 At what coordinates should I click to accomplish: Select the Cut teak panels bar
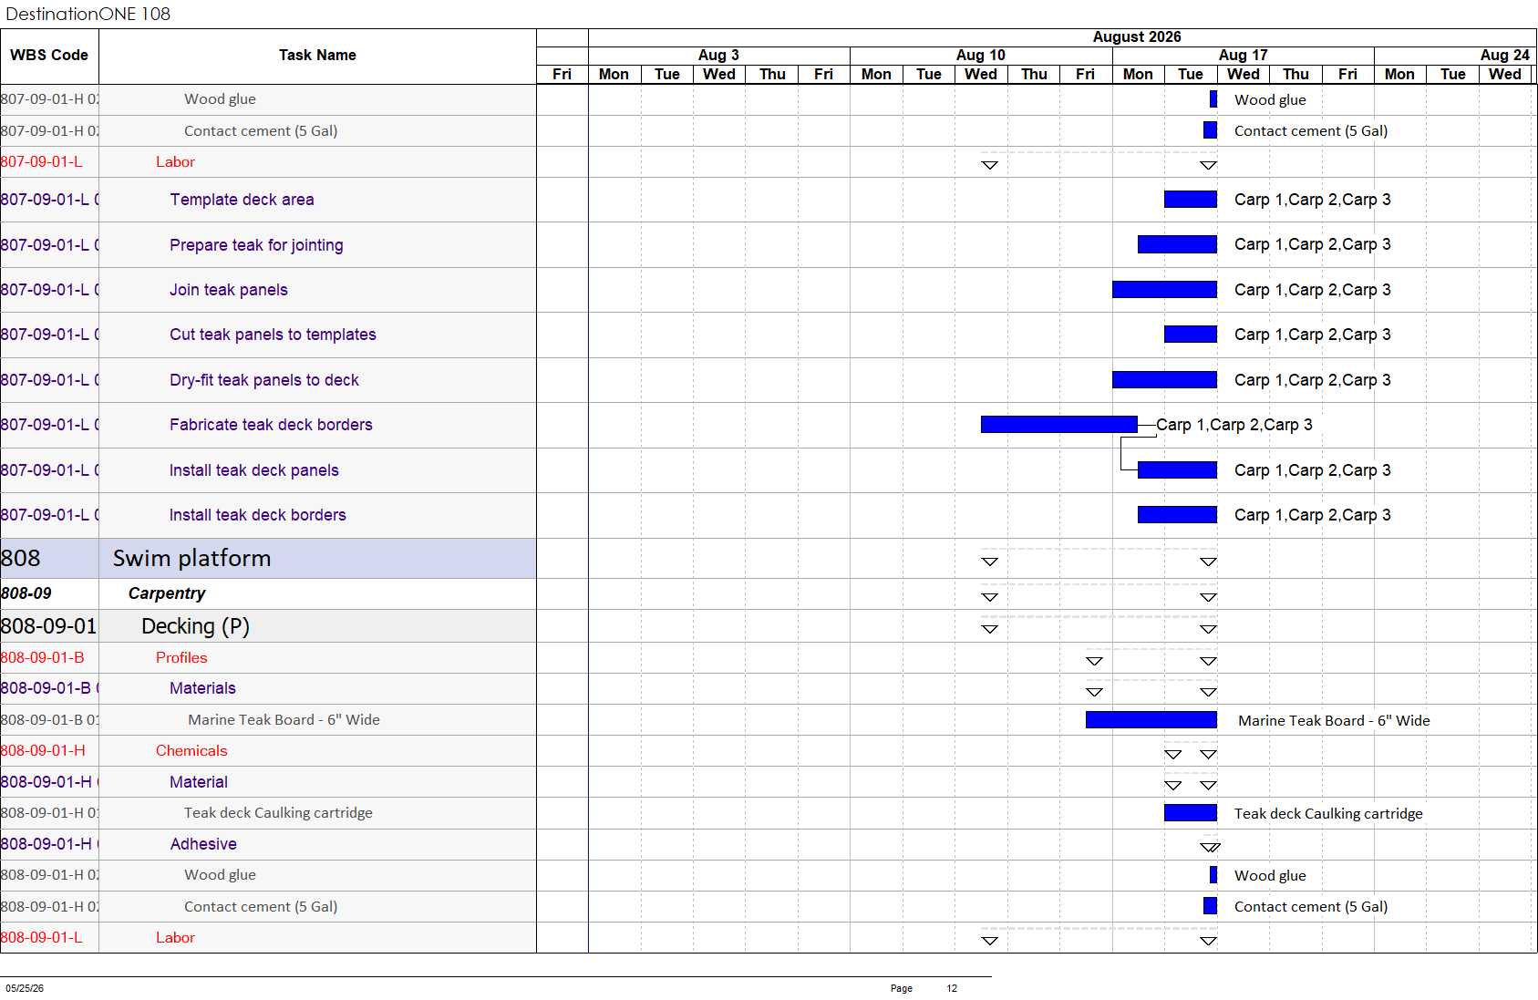click(1191, 335)
